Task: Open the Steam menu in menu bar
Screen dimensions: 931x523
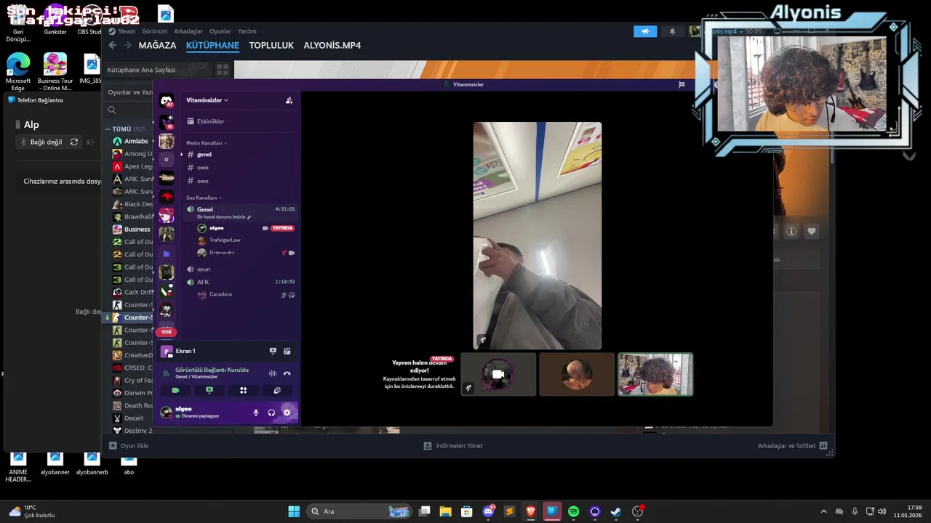Action: pos(126,31)
